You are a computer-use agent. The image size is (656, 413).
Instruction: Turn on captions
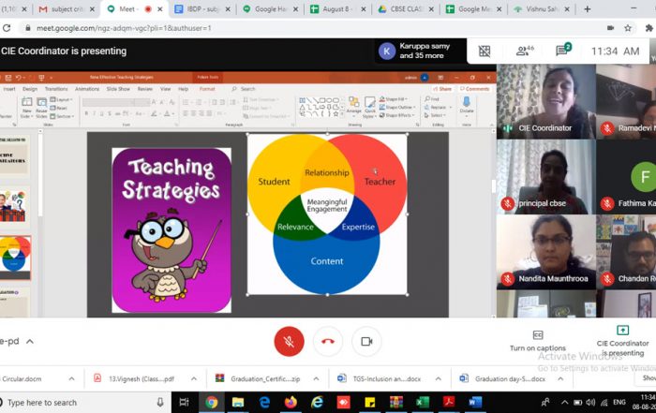(538, 341)
